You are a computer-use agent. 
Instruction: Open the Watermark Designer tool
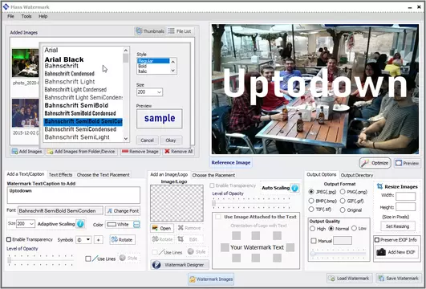click(180, 265)
